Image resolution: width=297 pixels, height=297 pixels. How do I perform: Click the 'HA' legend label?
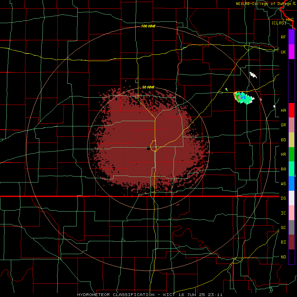point(283,111)
